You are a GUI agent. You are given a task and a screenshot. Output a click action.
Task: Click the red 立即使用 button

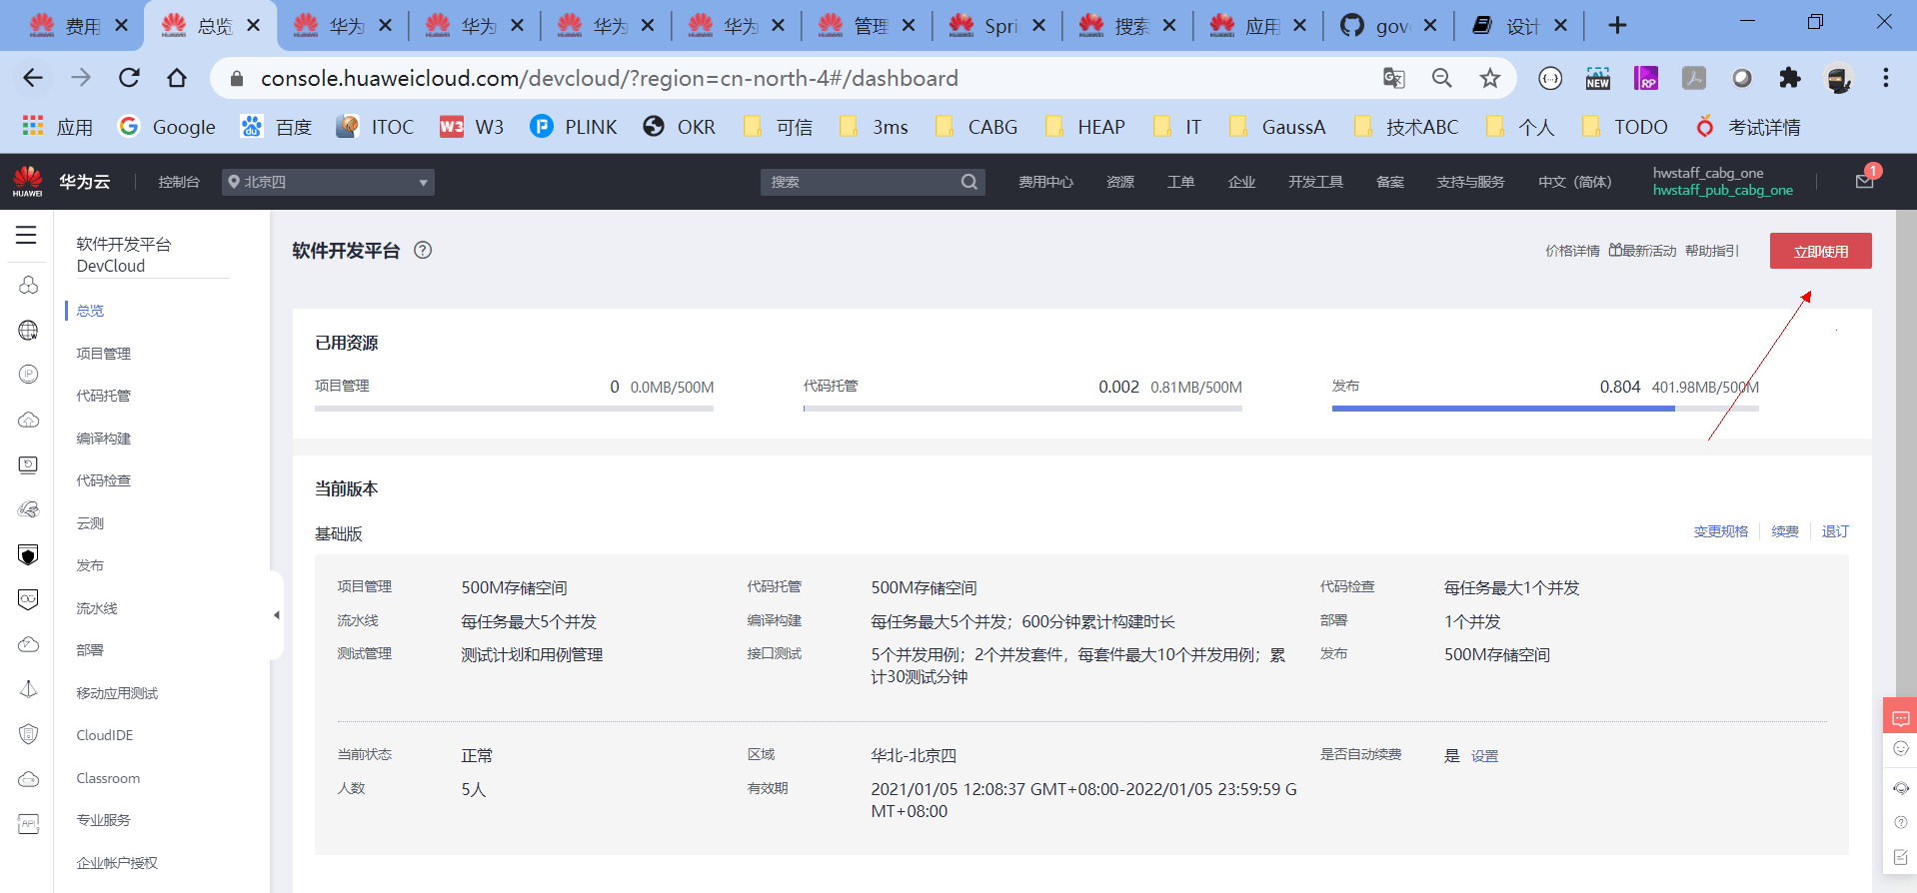pos(1820,251)
